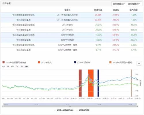144x115 pixels.
Task: Toggle the blue 全部基金综合曲线 series in bottom legend
Action: 64,110
